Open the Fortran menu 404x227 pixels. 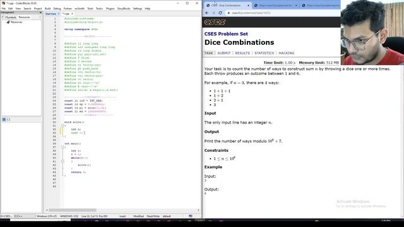pos(68,8)
